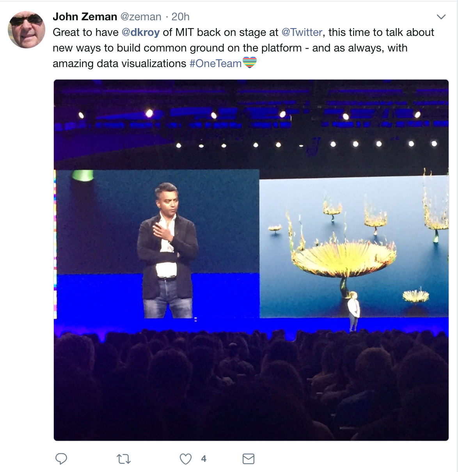The height and width of the screenshot is (472, 458).
Task: Click the reply speech bubble icon
Action: (x=61, y=459)
